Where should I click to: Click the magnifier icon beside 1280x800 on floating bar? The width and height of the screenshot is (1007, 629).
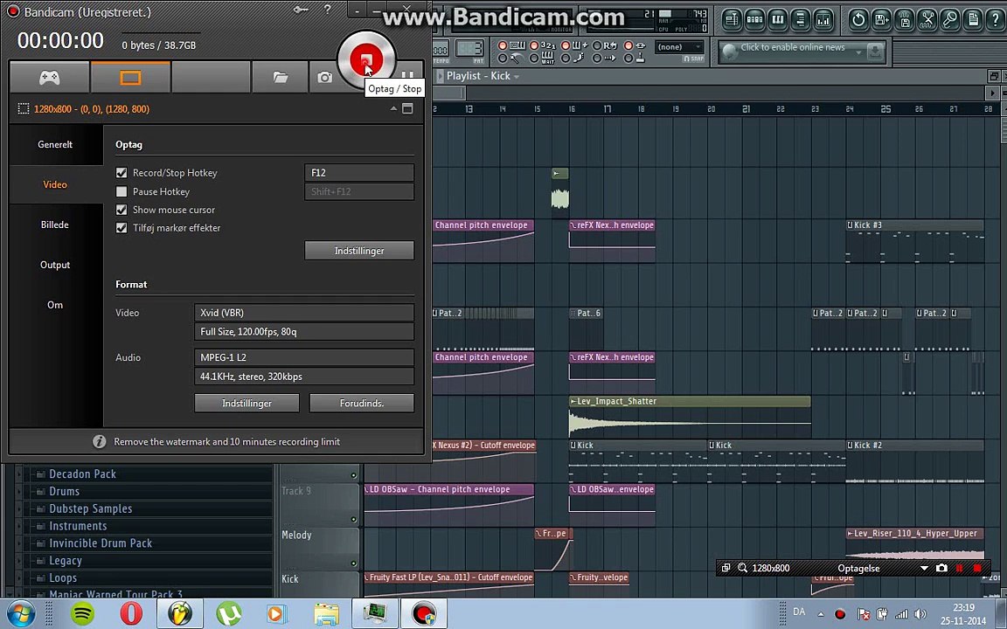coord(742,568)
